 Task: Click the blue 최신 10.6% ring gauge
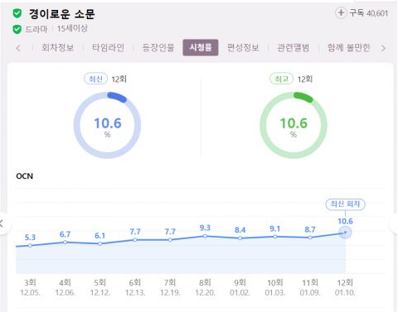coord(107,125)
